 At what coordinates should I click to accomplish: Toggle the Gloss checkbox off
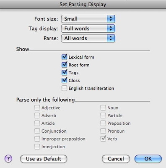pyautogui.click(x=64, y=81)
